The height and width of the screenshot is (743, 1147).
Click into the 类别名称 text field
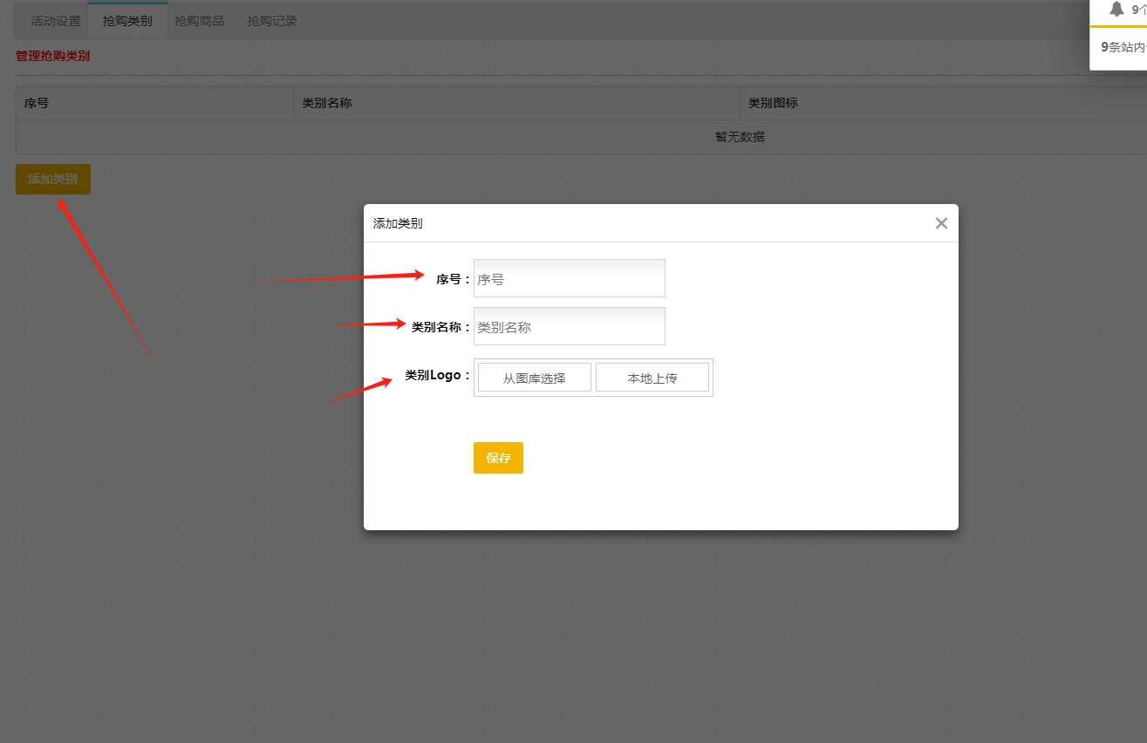(x=569, y=327)
